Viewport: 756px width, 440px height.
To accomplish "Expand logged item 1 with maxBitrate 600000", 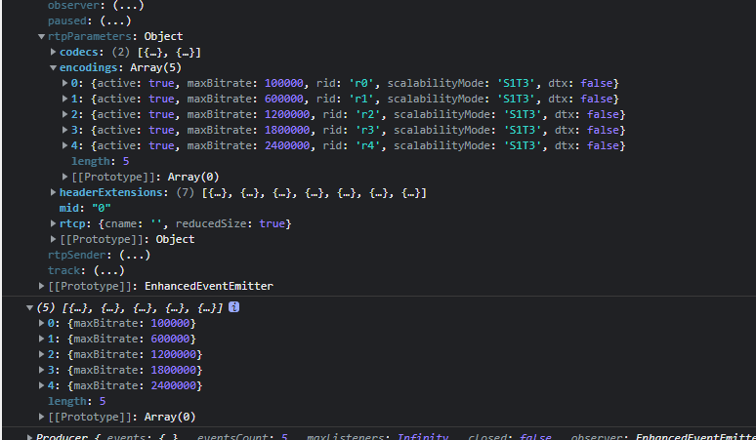I will point(41,339).
